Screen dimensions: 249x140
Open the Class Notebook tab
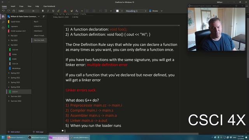pyautogui.click(x=49, y=6)
